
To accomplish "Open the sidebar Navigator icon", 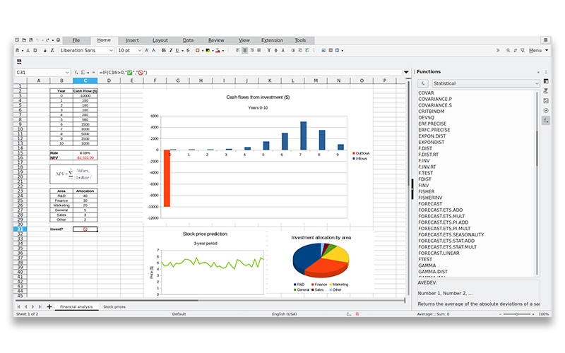I will [546, 111].
